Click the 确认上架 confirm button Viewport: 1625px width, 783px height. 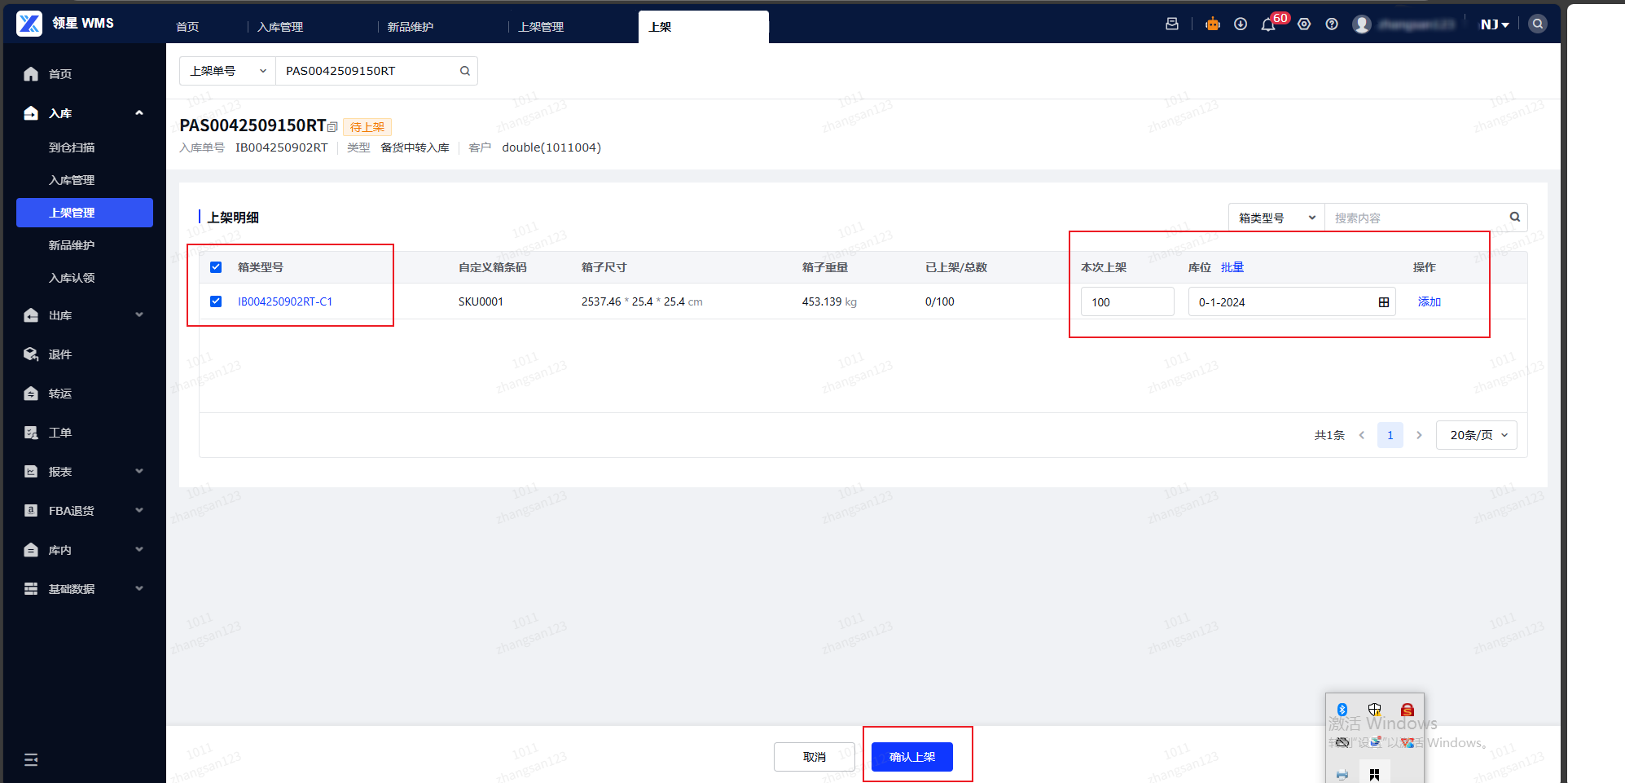912,757
